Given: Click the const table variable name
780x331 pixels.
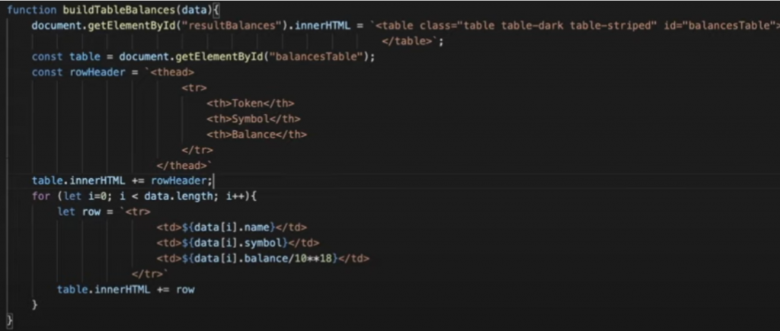Looking at the screenshot, I should tap(85, 56).
